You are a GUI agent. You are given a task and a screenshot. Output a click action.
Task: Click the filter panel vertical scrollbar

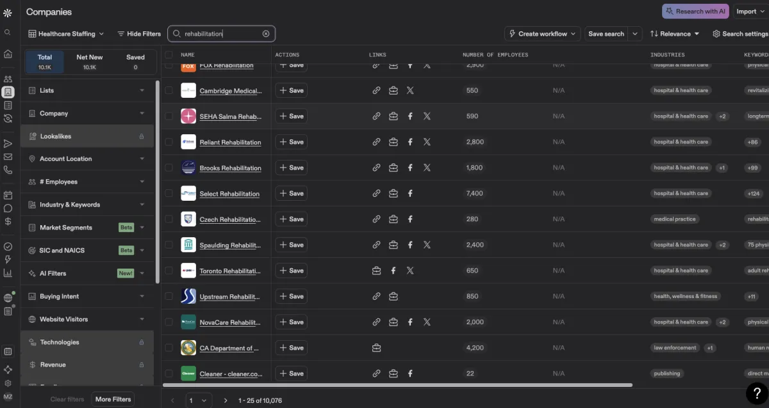pyautogui.click(x=158, y=182)
